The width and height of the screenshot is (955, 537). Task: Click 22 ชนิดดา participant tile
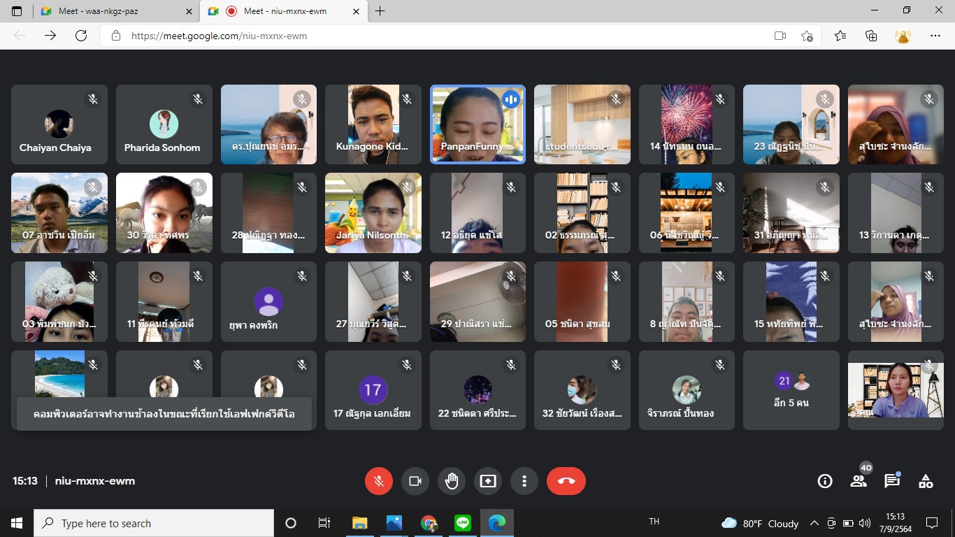pos(477,390)
